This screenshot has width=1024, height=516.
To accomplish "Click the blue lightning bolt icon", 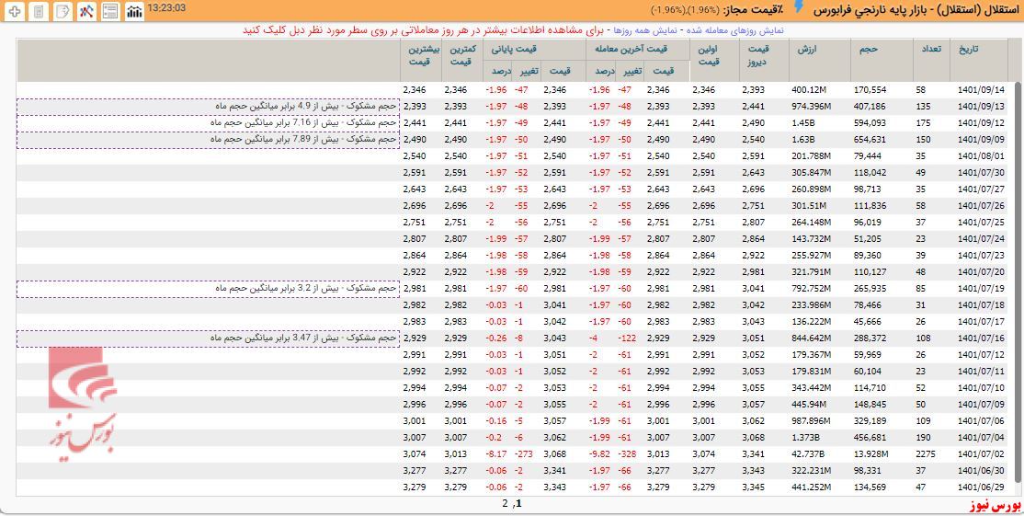I will click(x=799, y=8).
